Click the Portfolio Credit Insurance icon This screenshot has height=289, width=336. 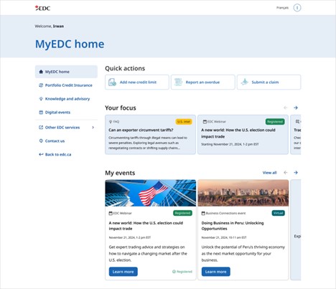tap(41, 85)
